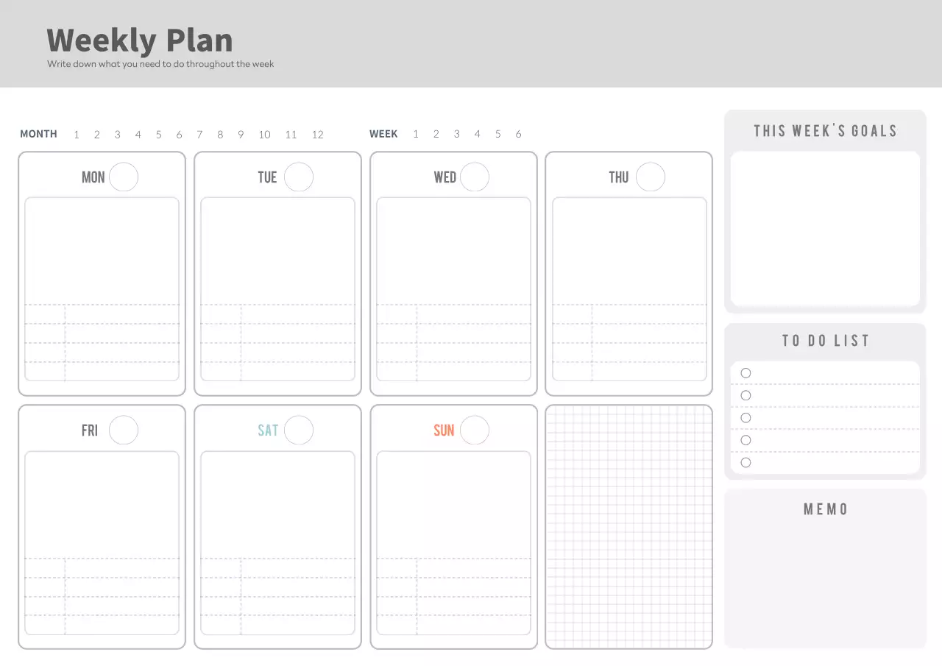The height and width of the screenshot is (666, 942).
Task: Select the date circle next to FRI
Action: (124, 431)
